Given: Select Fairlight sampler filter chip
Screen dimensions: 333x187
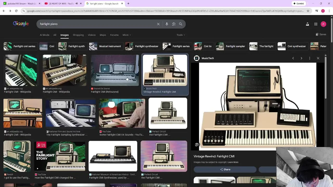Looking at the screenshot, I should tap(232, 46).
